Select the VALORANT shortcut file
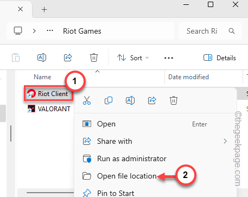 49,109
